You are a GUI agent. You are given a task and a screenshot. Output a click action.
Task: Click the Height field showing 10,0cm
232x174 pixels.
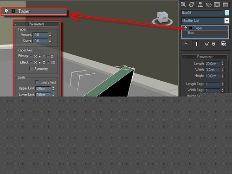tap(213, 76)
